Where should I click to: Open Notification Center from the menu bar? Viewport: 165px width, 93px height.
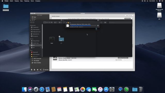(162, 1)
